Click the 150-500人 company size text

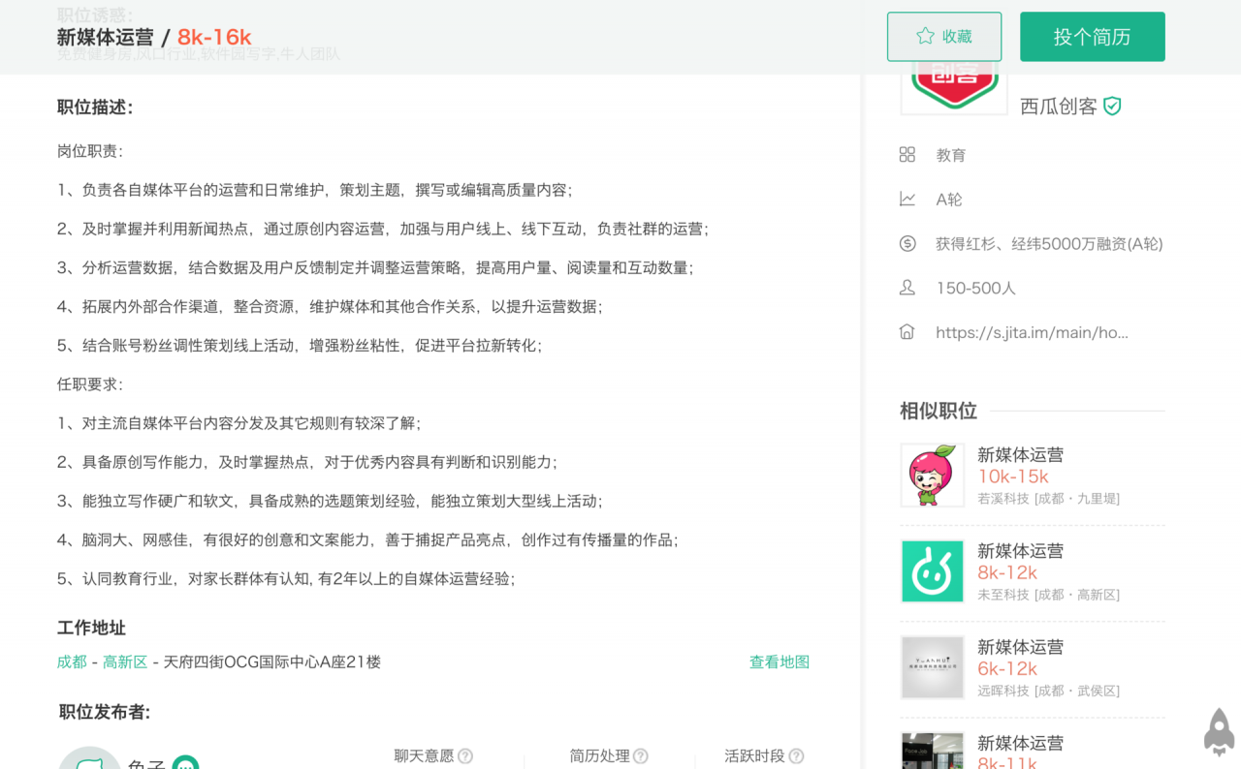click(x=976, y=288)
